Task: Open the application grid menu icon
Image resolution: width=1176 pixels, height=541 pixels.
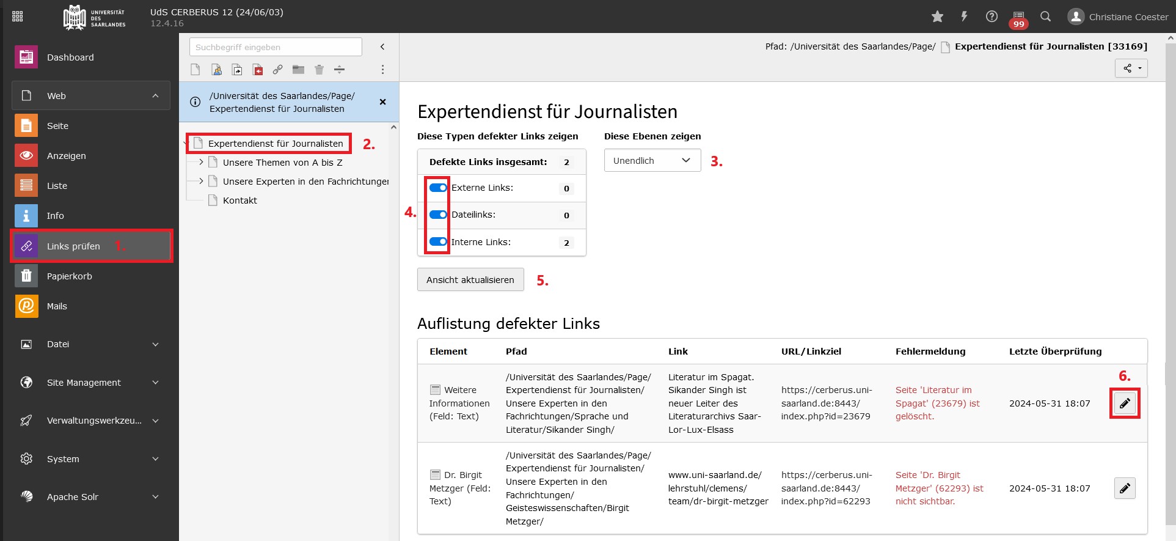Action: pos(17,17)
